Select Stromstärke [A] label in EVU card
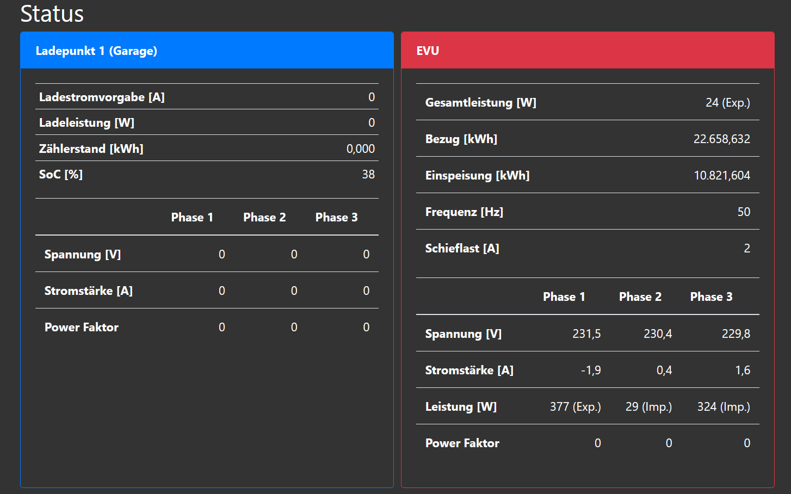Image resolution: width=791 pixels, height=494 pixels. 469,370
